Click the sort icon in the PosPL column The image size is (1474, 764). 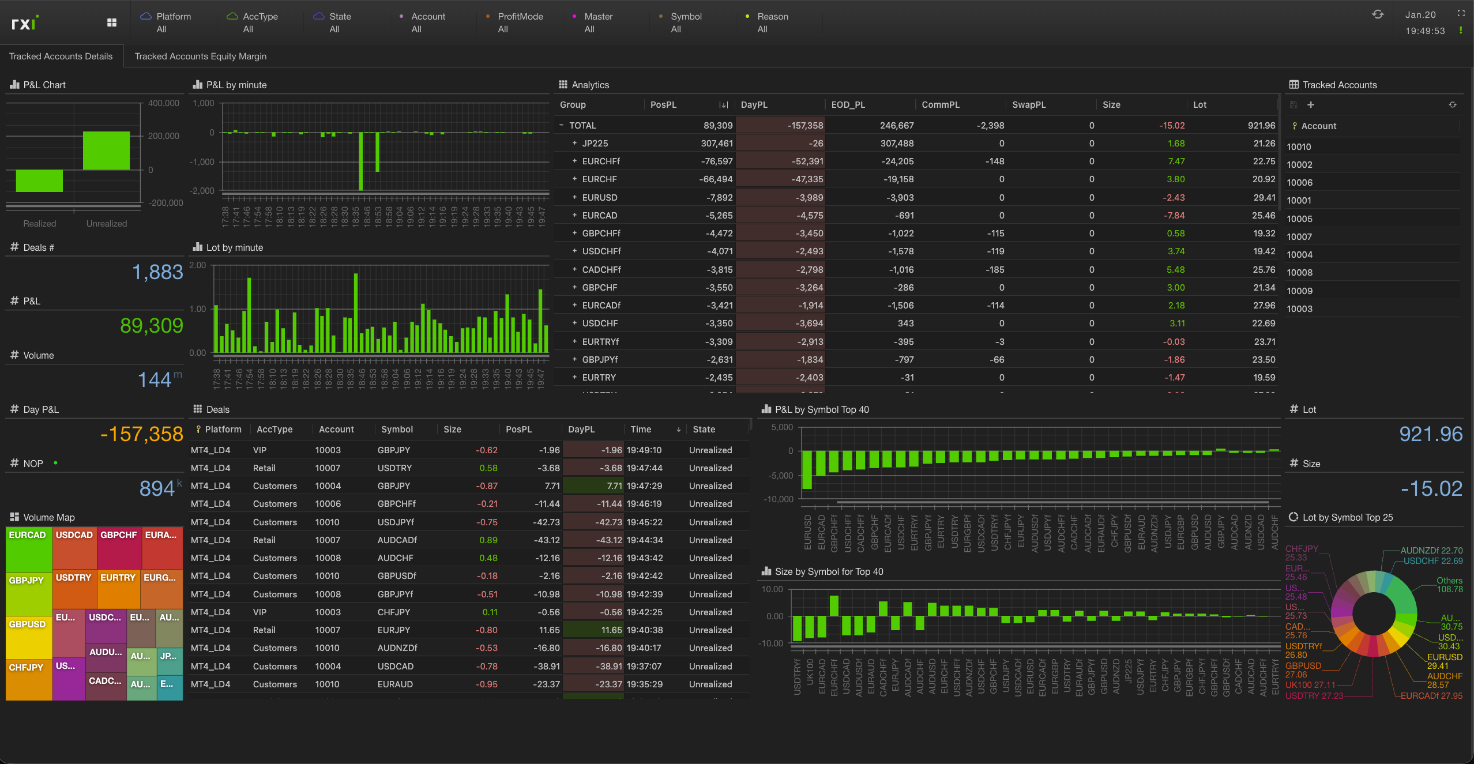723,105
